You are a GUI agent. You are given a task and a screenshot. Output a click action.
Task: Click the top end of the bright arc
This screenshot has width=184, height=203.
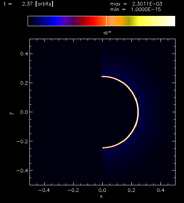102,76
